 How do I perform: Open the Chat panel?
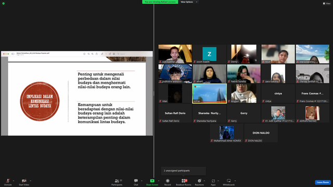(136, 182)
